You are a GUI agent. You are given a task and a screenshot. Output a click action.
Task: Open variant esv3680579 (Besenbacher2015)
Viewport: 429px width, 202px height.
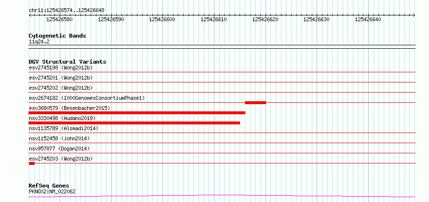[69, 108]
